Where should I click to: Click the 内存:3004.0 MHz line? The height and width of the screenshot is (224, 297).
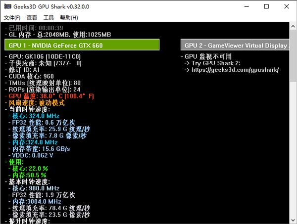pos(35,201)
